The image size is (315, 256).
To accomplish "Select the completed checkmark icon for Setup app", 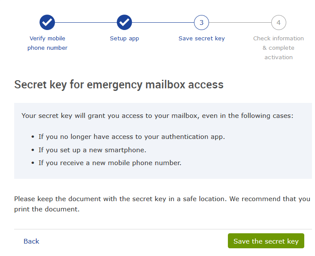I will tap(124, 22).
